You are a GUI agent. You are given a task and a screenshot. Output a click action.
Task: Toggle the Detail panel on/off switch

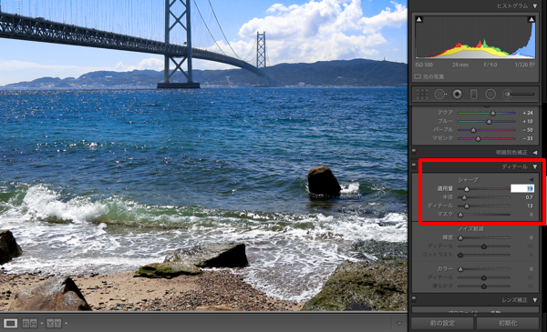(414, 165)
